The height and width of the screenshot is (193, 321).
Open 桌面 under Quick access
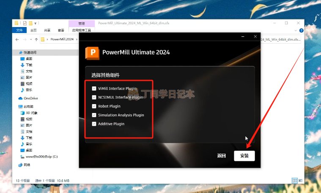pos(29,58)
